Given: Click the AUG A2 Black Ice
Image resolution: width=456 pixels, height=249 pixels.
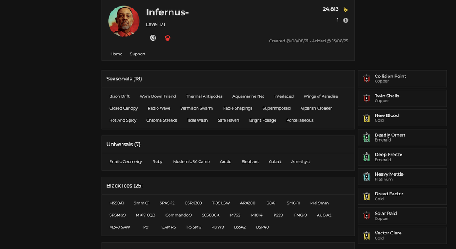Looking at the screenshot, I should coord(324,215).
